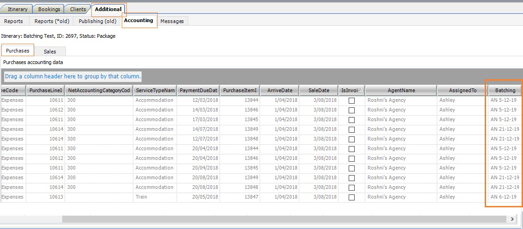
Task: Open the Reports (*old) tab
Action: 51,21
